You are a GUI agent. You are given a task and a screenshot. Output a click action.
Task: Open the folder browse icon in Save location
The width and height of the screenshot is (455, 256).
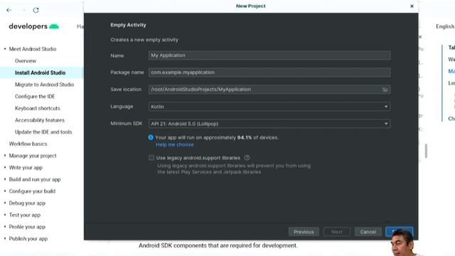[385, 90]
